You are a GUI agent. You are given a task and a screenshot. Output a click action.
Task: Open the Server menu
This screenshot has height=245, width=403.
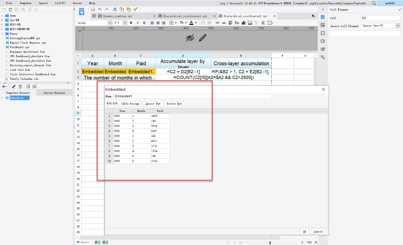(x=77, y=3)
